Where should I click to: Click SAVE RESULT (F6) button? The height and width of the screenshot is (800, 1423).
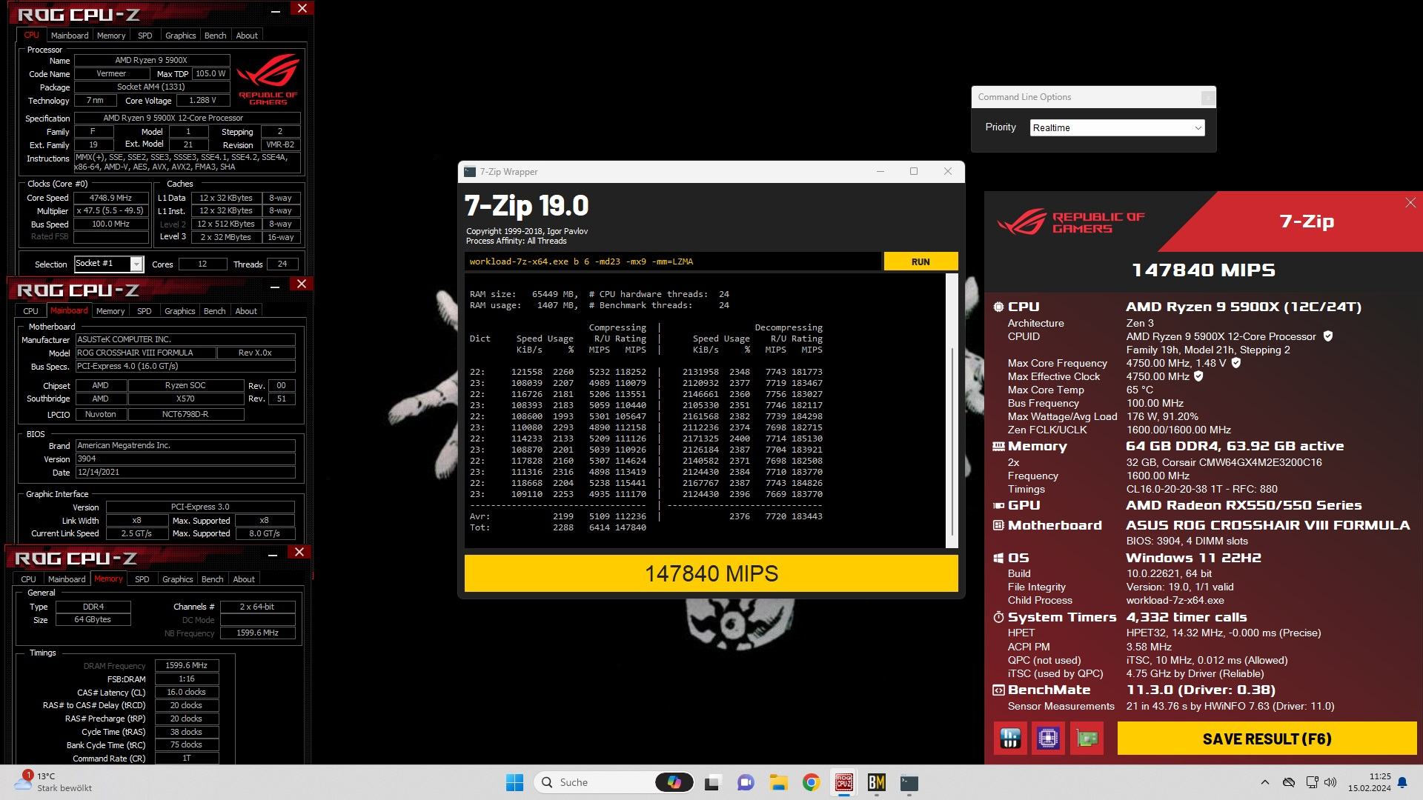pyautogui.click(x=1267, y=739)
